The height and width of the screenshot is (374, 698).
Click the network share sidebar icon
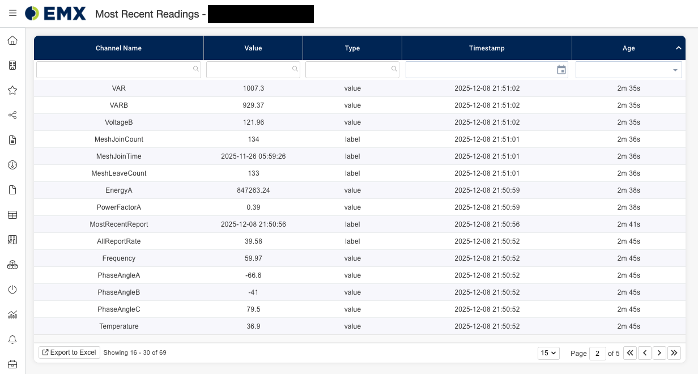click(x=12, y=115)
